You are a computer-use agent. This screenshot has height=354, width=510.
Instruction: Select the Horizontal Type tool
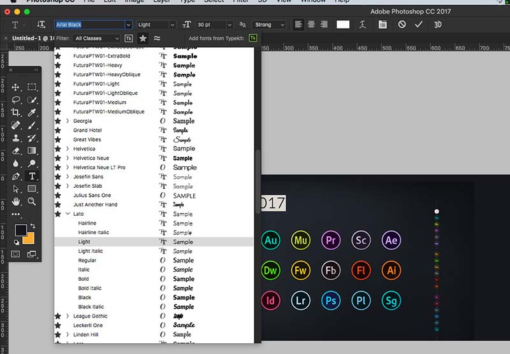click(x=32, y=176)
